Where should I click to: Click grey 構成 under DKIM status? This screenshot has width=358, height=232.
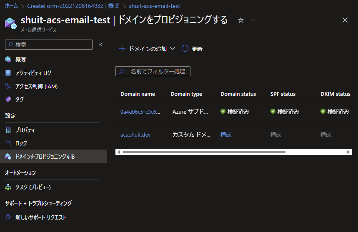point(325,135)
